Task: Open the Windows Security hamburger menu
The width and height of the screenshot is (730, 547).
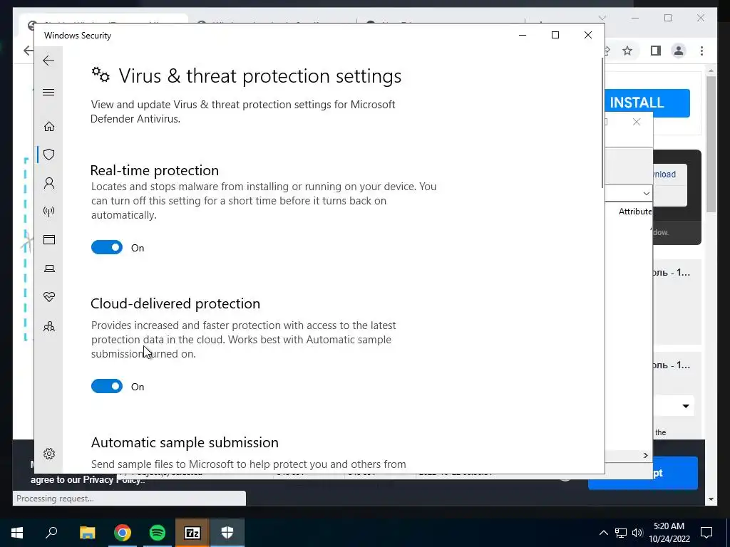Action: point(48,92)
